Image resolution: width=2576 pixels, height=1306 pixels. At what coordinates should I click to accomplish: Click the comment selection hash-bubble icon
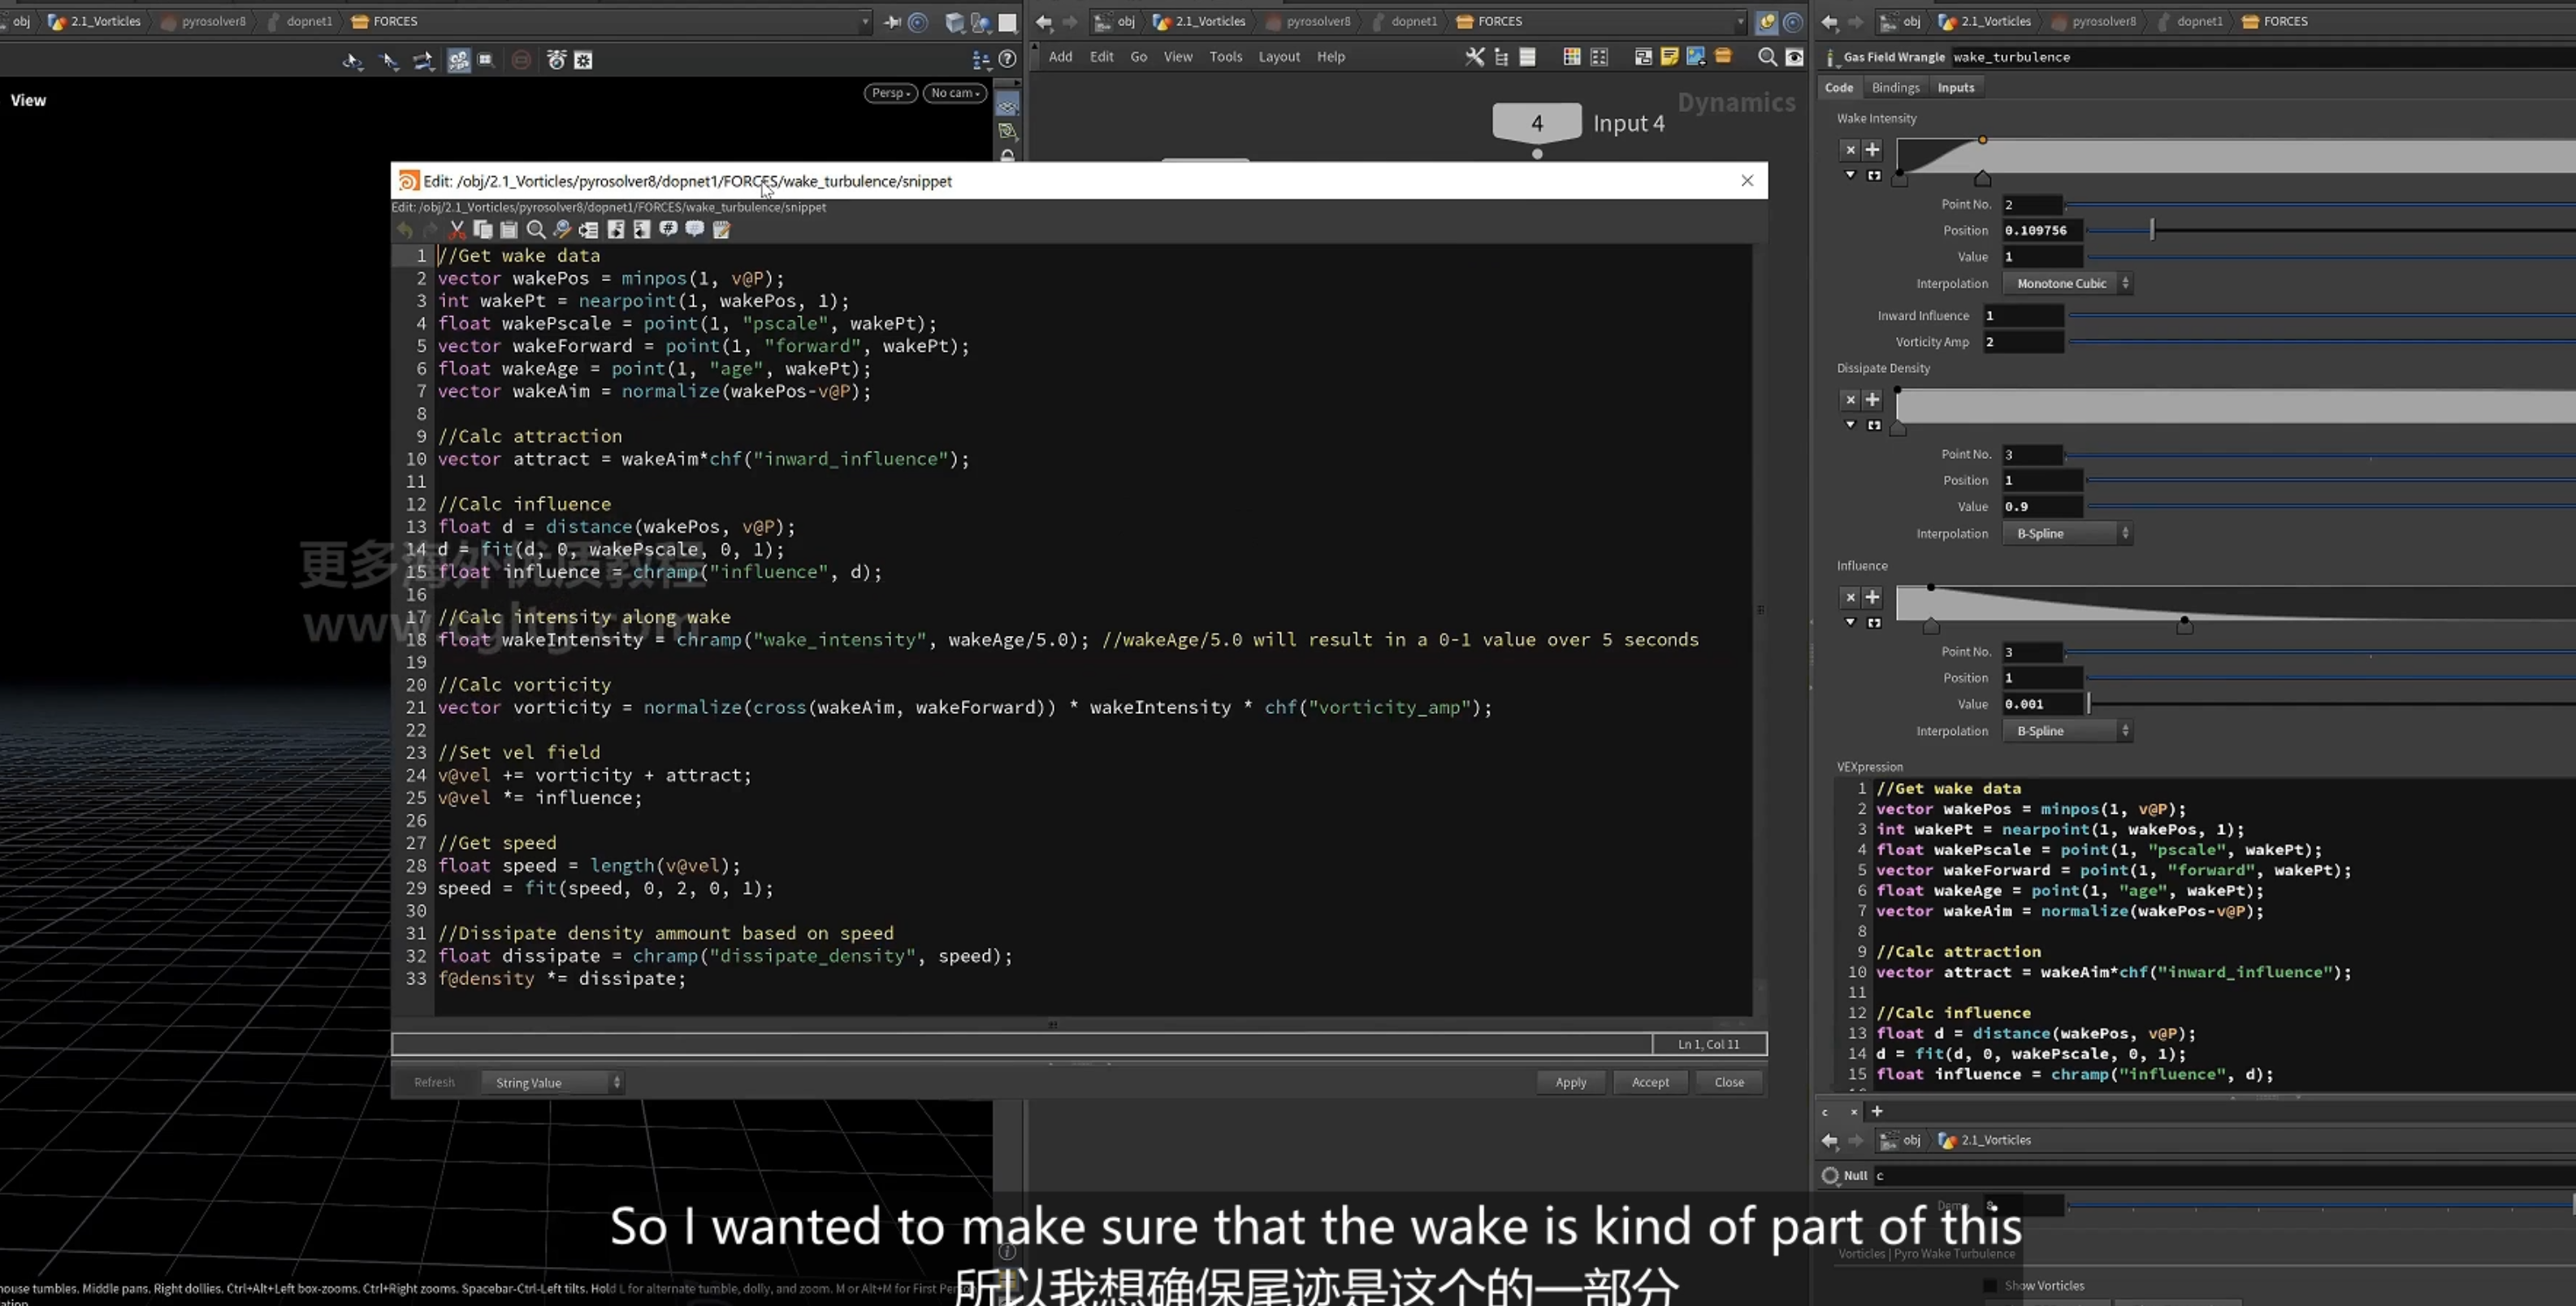point(668,230)
